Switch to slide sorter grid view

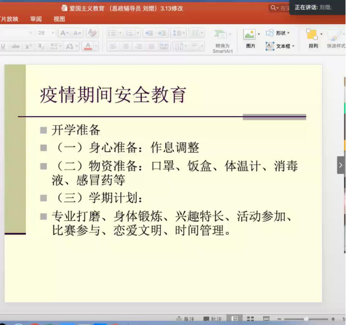point(250,319)
